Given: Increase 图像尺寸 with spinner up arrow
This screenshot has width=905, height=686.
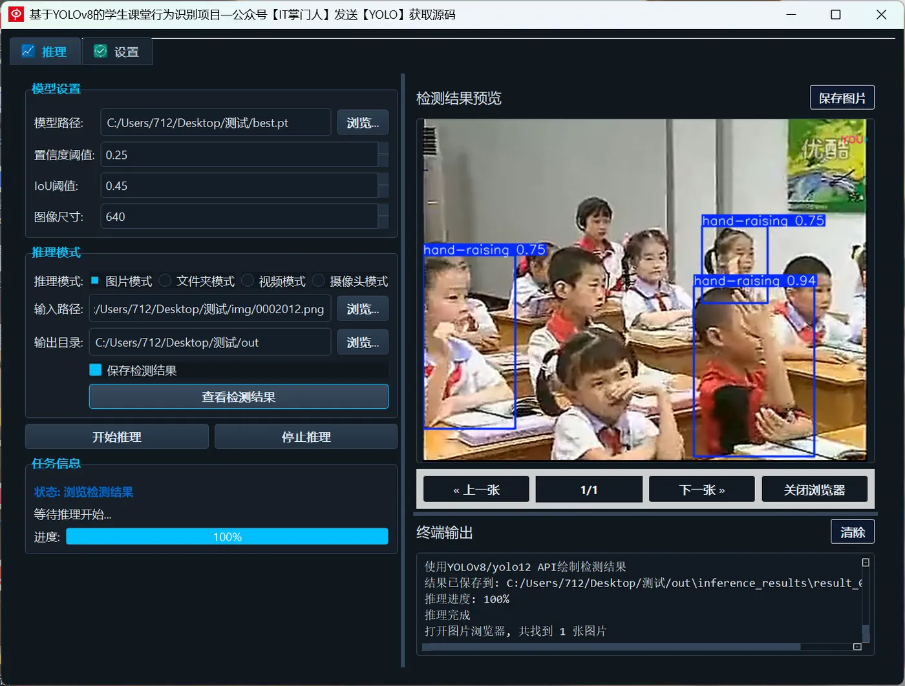Looking at the screenshot, I should click(x=383, y=211).
